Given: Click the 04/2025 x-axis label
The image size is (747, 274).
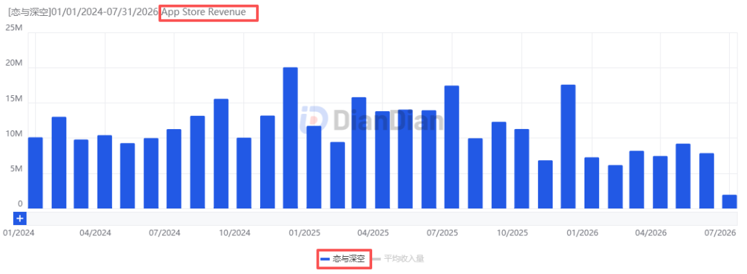Looking at the screenshot, I should 373,233.
